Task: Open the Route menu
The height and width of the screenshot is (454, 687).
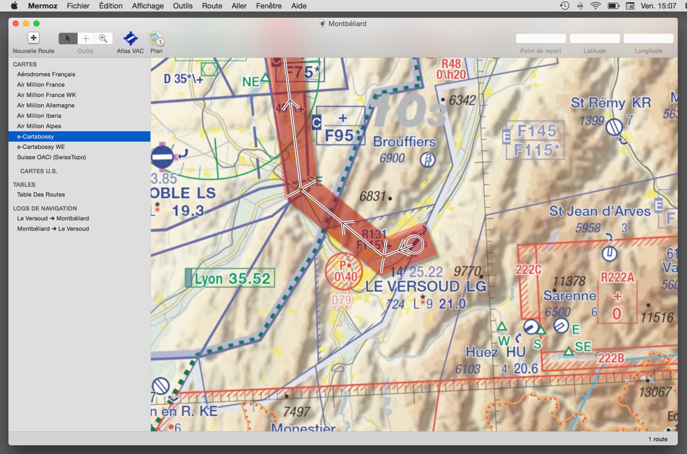Action: [212, 6]
